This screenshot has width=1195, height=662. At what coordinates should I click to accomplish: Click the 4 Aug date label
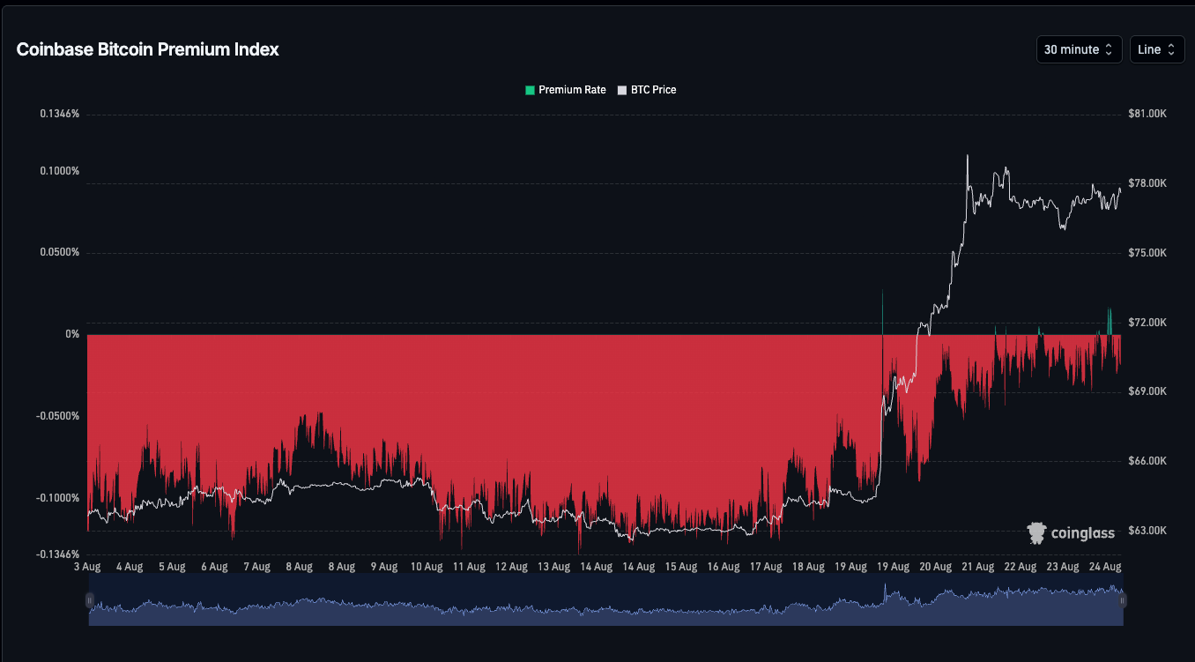[x=130, y=567]
